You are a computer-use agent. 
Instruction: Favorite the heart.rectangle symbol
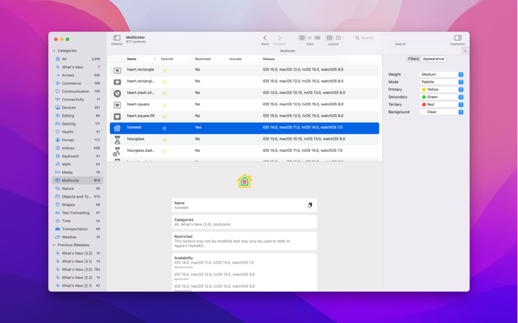164,70
